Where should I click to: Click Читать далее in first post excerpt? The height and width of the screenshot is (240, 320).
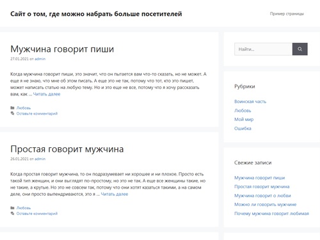click(47, 94)
